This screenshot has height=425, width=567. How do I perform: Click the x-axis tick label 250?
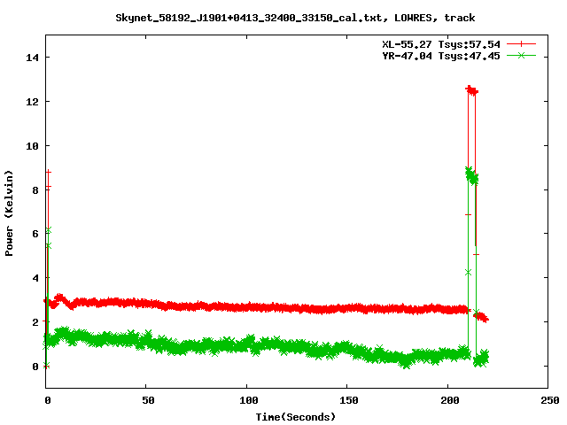point(550,400)
